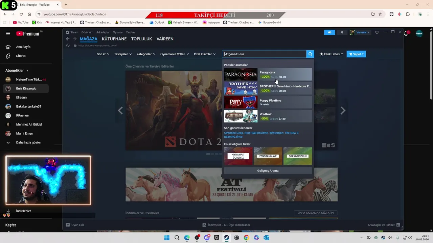Expand the Oynamanın Yolları dropdown
Viewport: 433px width, 243px height.
click(175, 54)
